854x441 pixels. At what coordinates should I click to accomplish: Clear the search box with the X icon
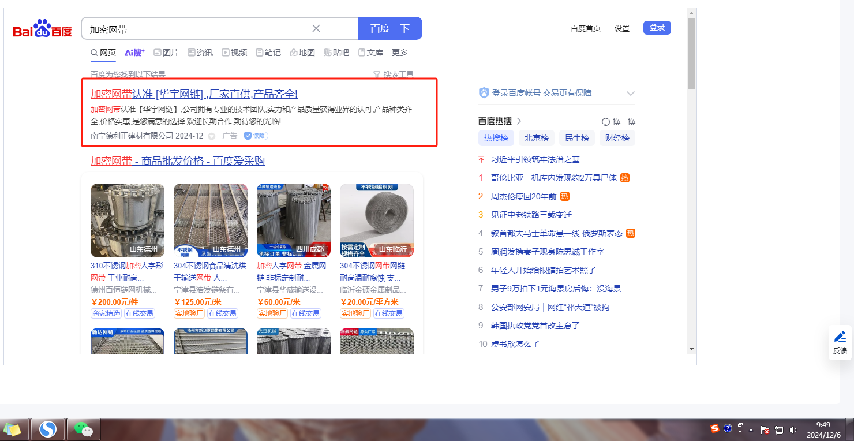(316, 28)
